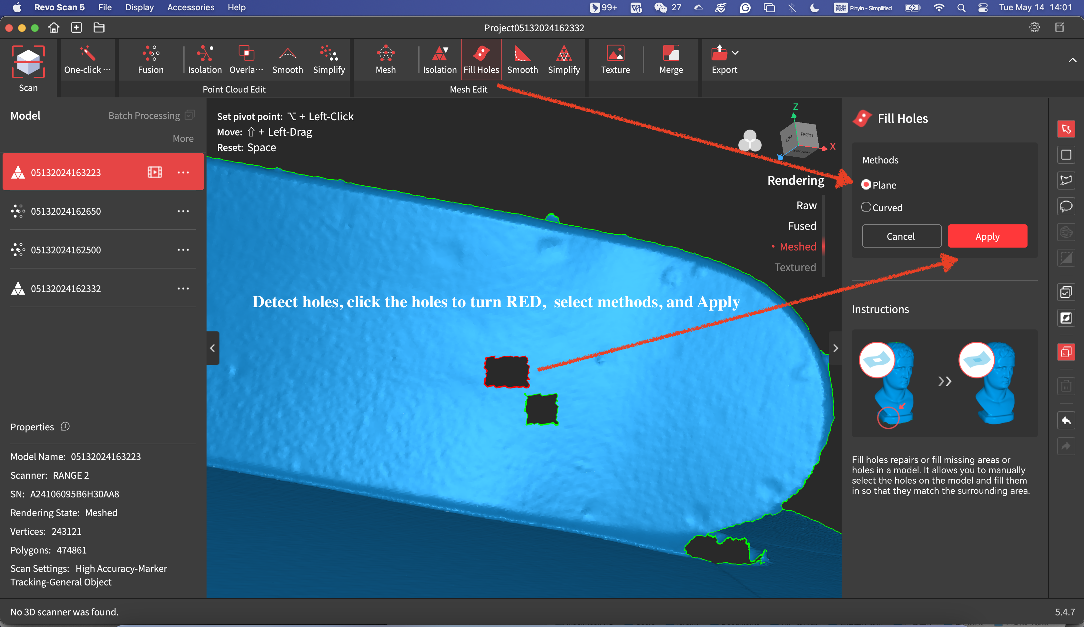Expand the More model options
The image size is (1084, 627).
tap(183, 138)
